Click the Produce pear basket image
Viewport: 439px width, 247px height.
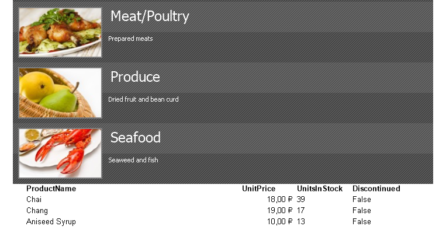60,93
